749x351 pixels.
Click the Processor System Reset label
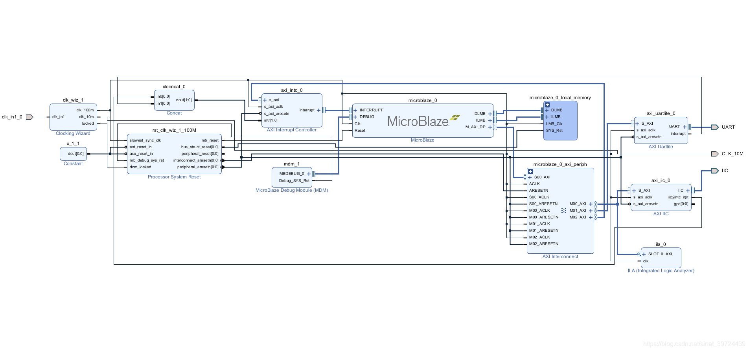[174, 177]
